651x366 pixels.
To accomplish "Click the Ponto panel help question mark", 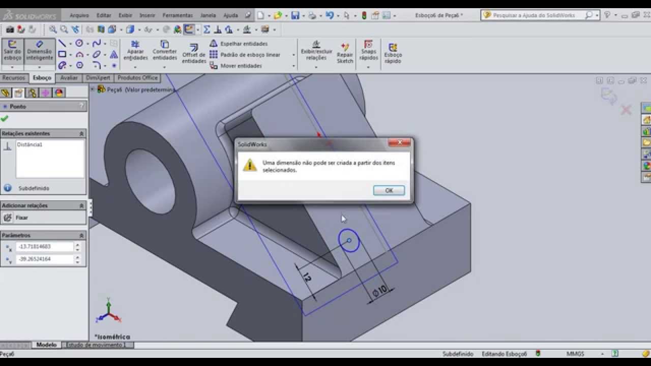I will pyautogui.click(x=81, y=106).
